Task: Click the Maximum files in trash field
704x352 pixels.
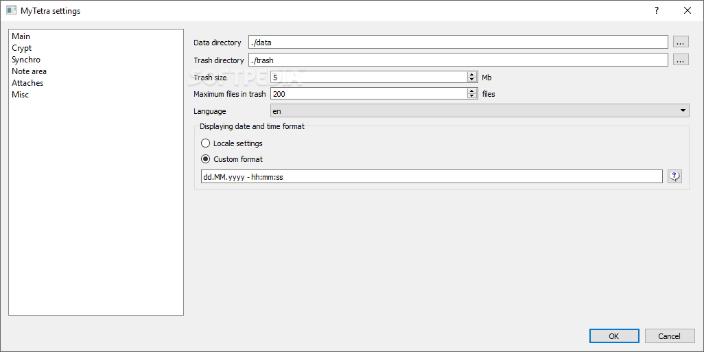Action: click(x=368, y=94)
